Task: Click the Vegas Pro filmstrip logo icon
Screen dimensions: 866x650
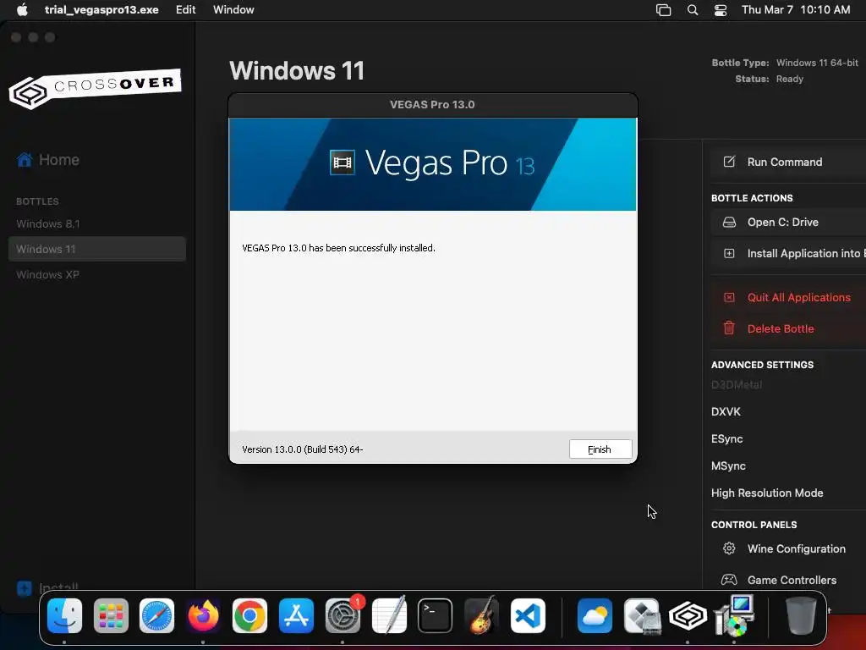Action: (343, 162)
